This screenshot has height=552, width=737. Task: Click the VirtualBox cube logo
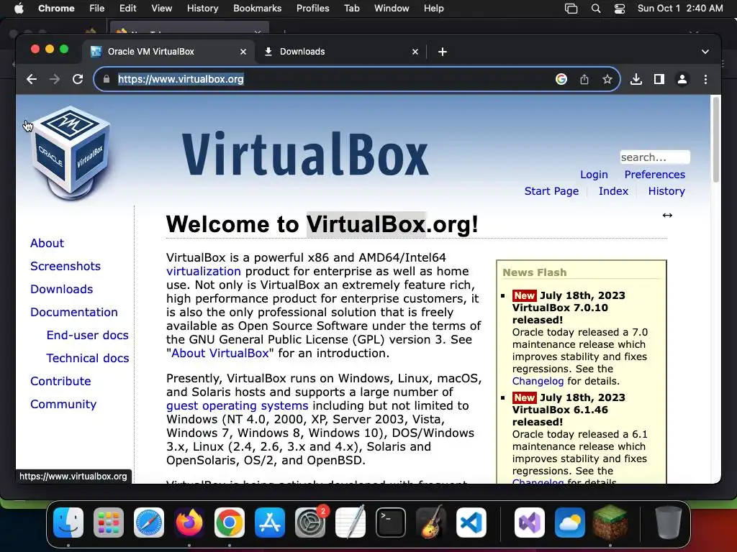click(x=71, y=152)
